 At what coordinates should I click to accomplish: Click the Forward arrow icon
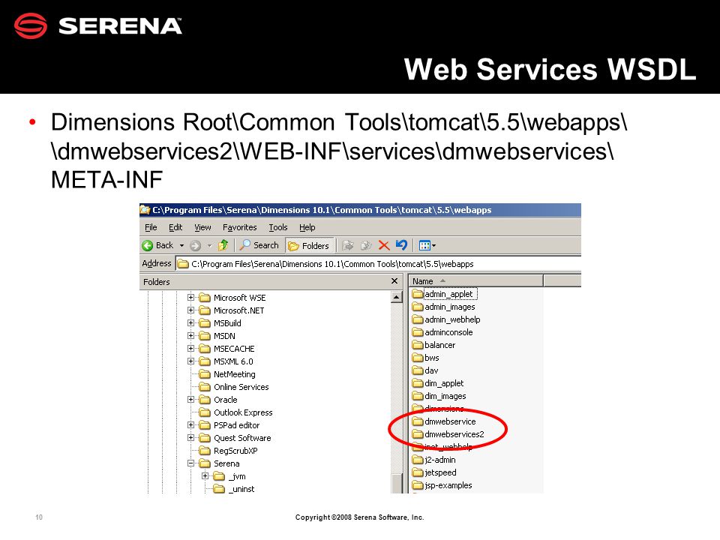195,246
